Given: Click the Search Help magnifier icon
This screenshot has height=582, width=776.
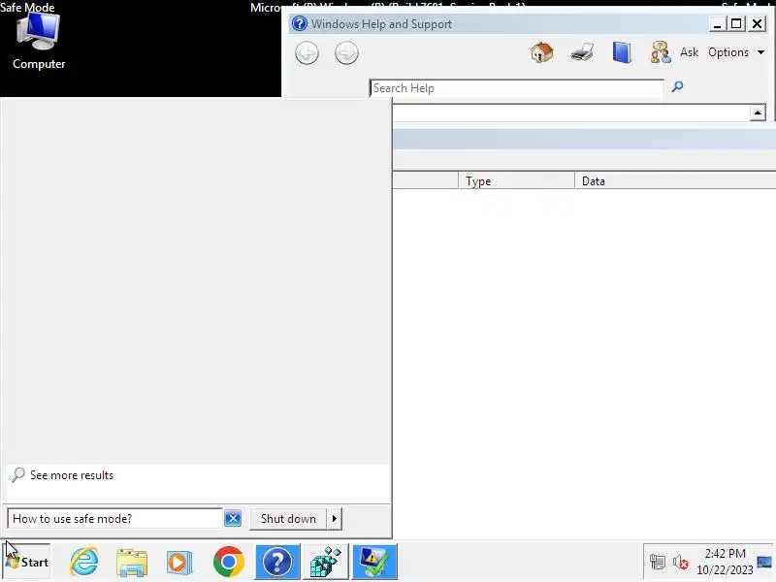Looking at the screenshot, I should 677,87.
